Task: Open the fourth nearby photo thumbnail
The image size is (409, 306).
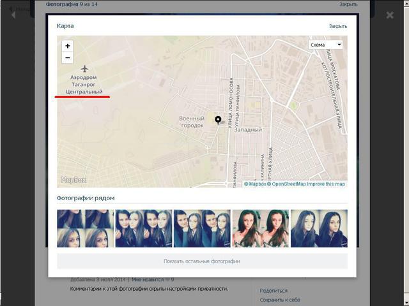Action: tap(261, 228)
